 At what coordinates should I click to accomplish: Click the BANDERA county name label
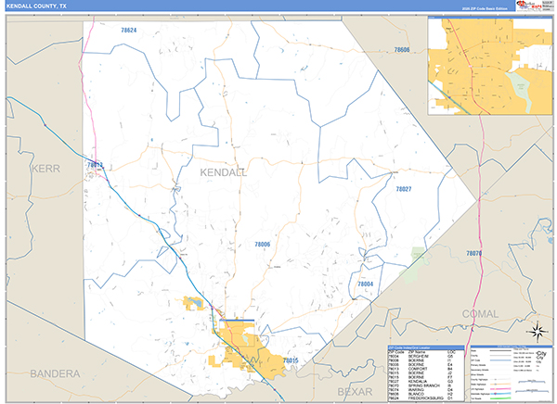[x=55, y=373]
